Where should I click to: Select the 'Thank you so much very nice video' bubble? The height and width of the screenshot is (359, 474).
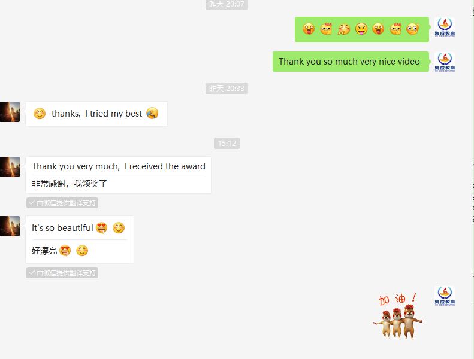[351, 62]
